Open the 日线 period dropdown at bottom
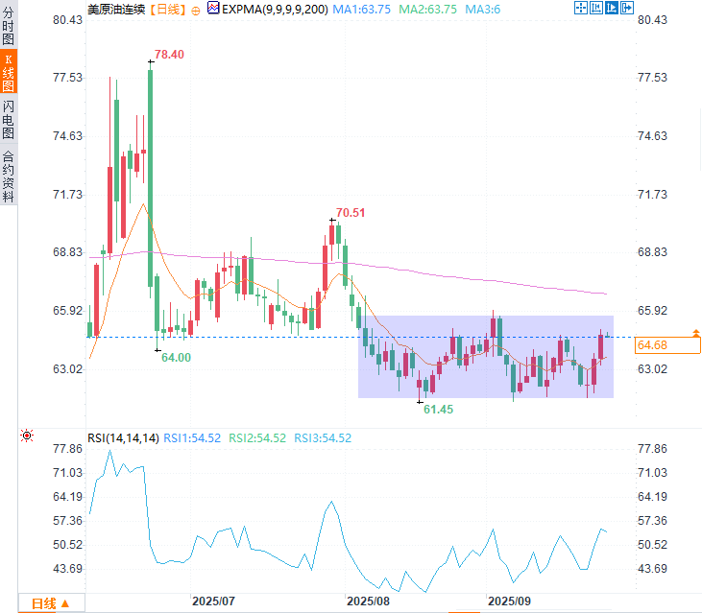The width and height of the screenshot is (702, 613). coord(51,603)
